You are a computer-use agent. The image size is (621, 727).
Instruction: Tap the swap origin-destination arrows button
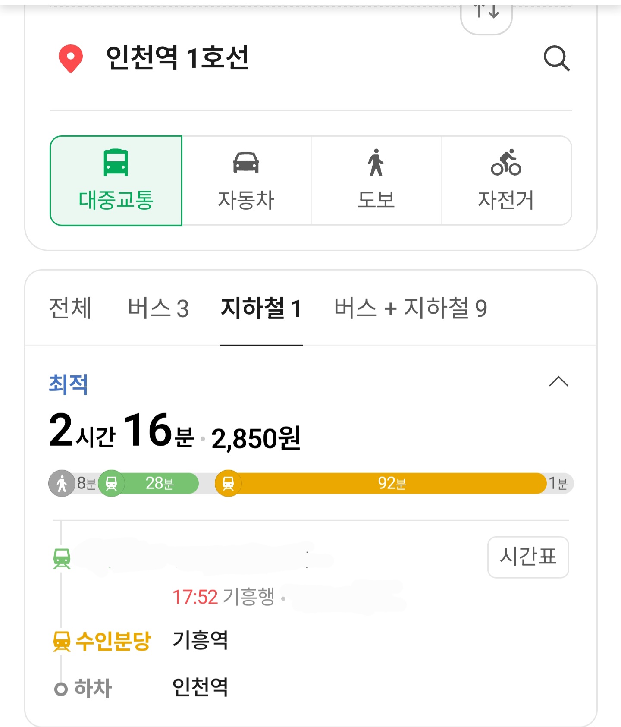point(486,15)
